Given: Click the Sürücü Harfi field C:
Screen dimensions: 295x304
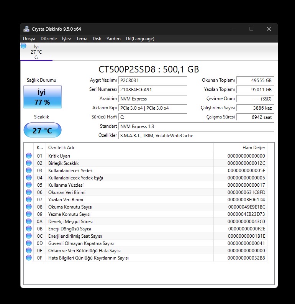Looking at the screenshot, I should 152,117.
